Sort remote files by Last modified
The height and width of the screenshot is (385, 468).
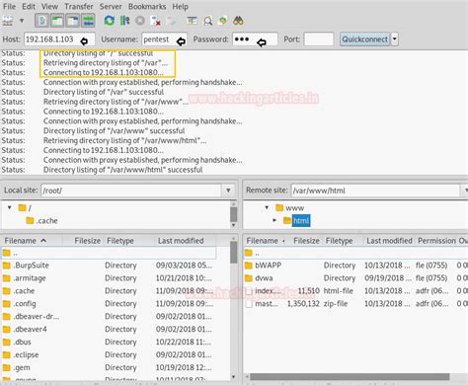[389, 241]
